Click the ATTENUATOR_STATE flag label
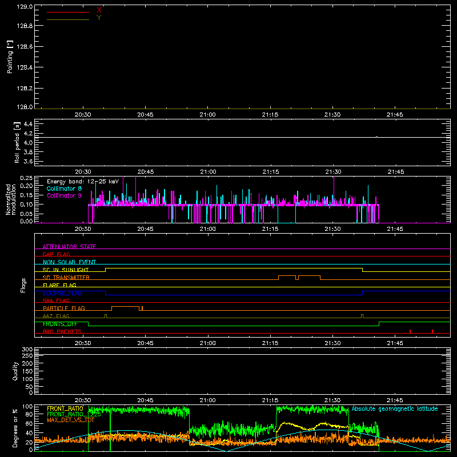Viewport: 457px width, 457px height. pos(69,247)
